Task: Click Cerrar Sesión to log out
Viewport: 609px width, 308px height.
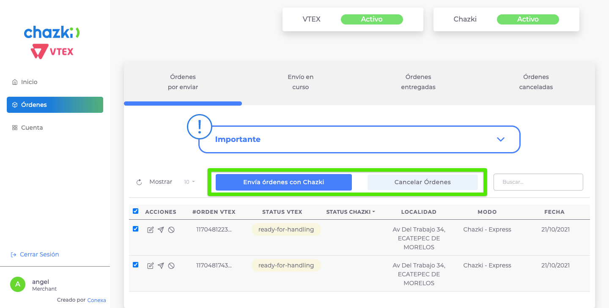Action: (35, 254)
